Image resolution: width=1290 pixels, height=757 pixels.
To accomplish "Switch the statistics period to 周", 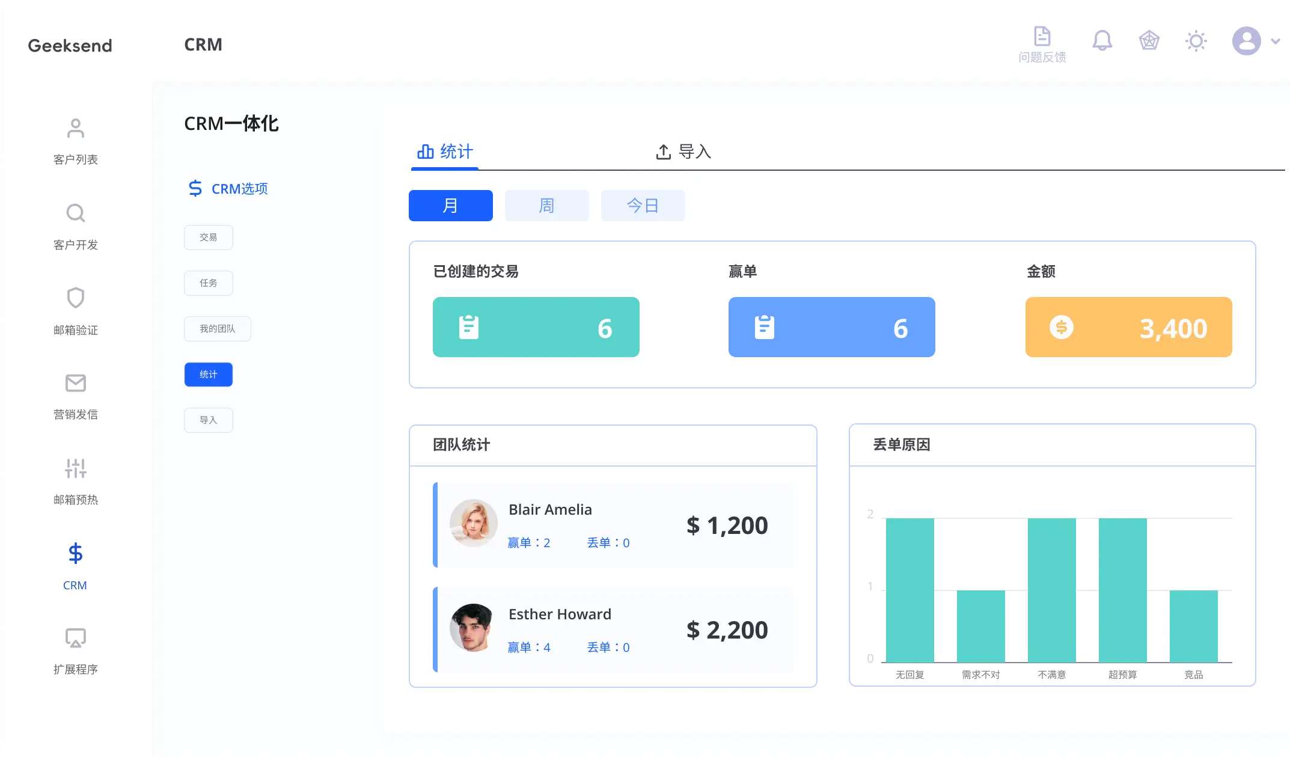I will tap(546, 206).
